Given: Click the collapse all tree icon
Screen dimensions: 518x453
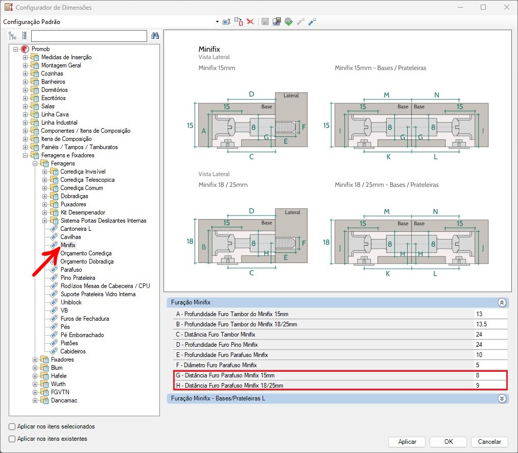Looking at the screenshot, I should (x=23, y=36).
